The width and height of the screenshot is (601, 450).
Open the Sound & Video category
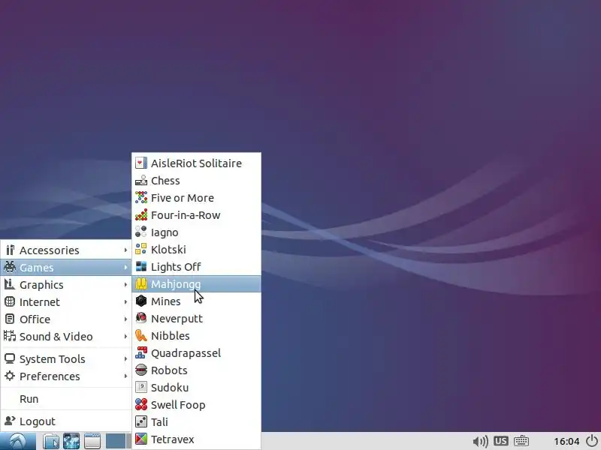pyautogui.click(x=66, y=336)
